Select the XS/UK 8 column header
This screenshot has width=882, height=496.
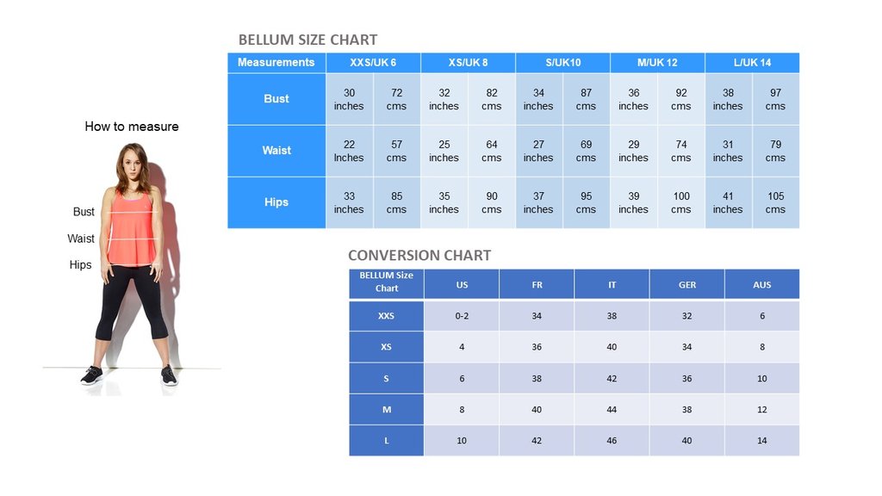coord(468,63)
